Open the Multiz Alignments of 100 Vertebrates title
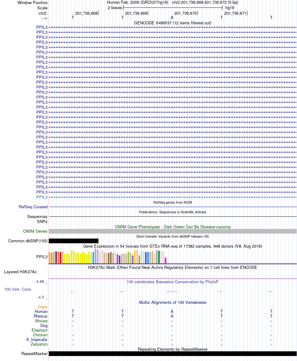Image resolution: width=297 pixels, height=361 pixels. 173,303
